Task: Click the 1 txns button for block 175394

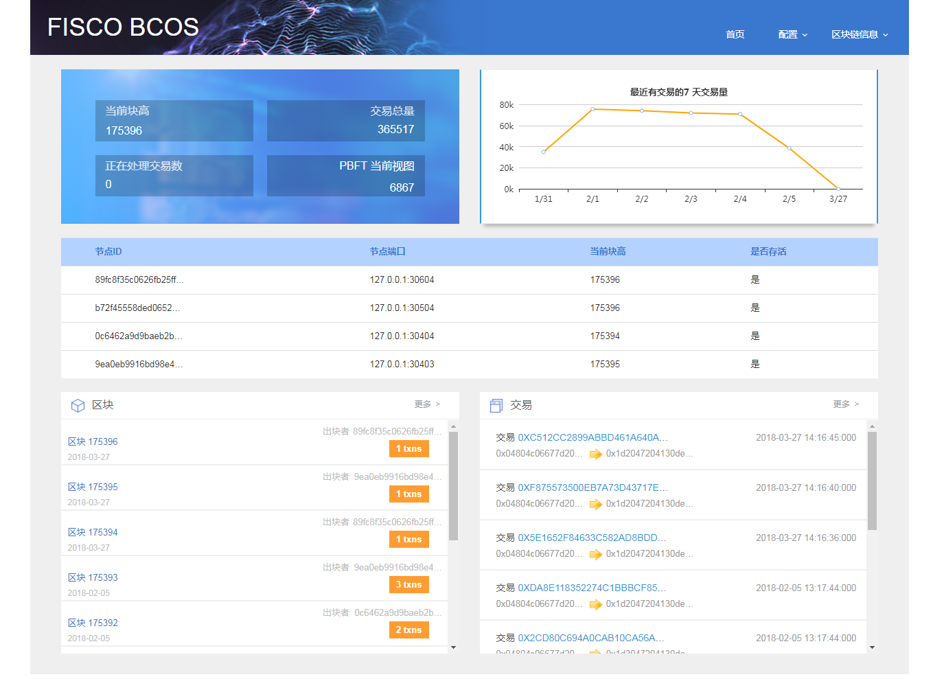Action: [x=408, y=539]
